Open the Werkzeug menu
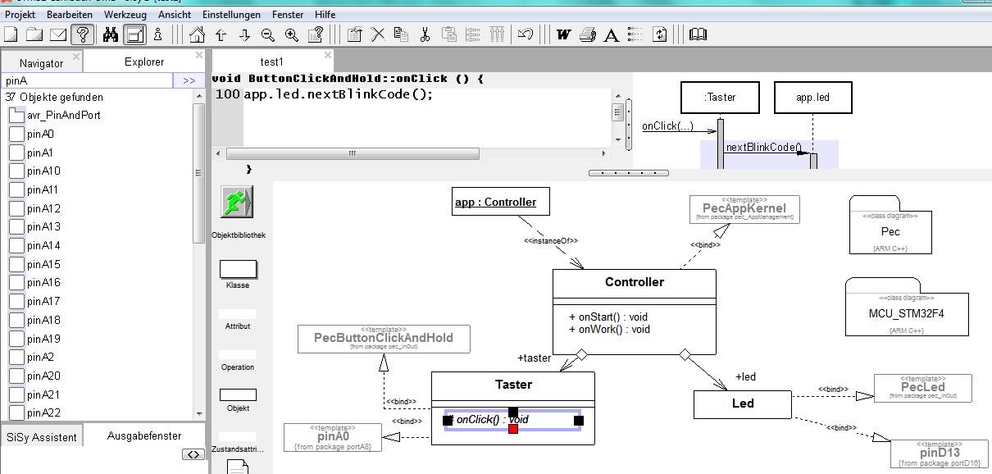This screenshot has width=992, height=474. pyautogui.click(x=125, y=15)
